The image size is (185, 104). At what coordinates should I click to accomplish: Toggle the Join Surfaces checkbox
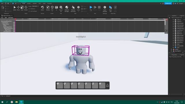[x=29, y=11]
